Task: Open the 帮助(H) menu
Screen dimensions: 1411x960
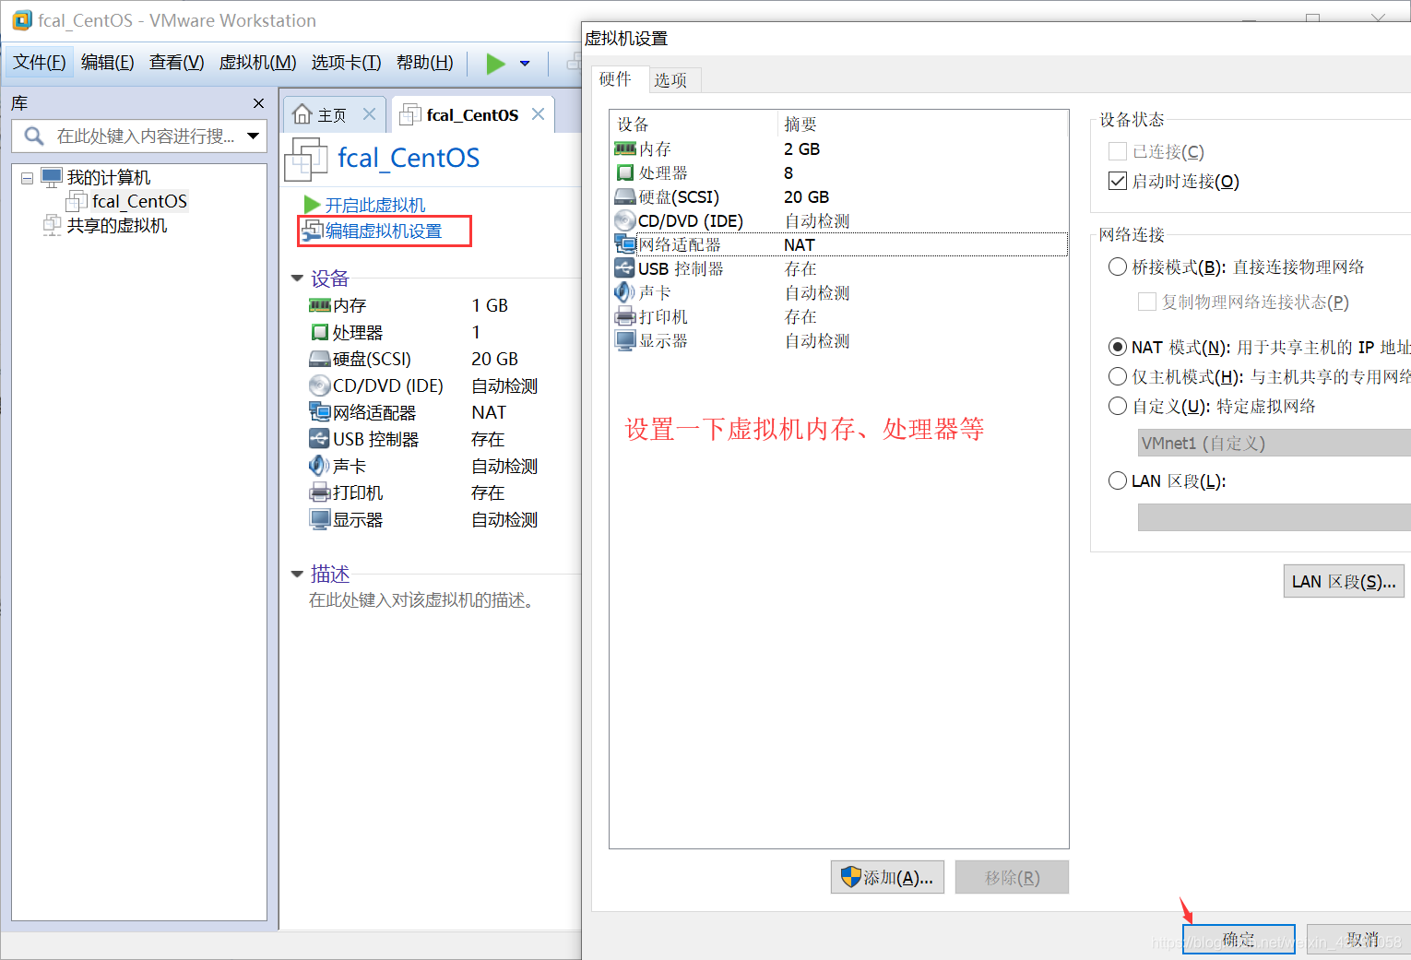Action: point(425,62)
